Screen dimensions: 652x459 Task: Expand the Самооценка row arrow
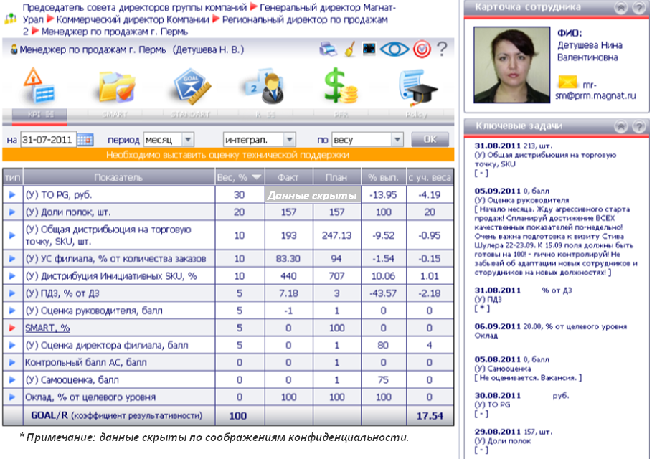click(12, 379)
